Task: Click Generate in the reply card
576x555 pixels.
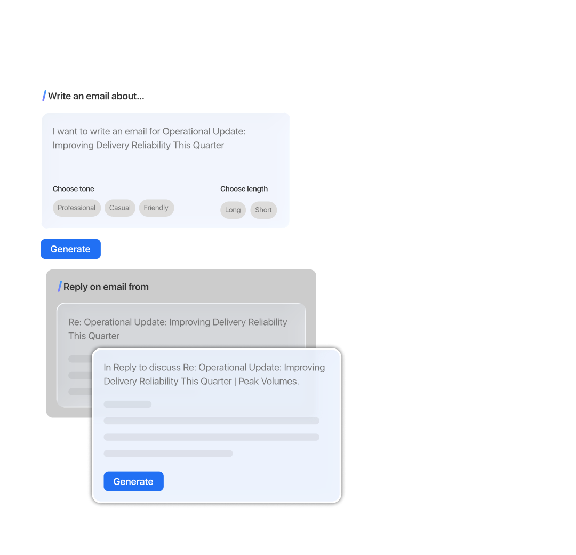Action: [x=133, y=481]
